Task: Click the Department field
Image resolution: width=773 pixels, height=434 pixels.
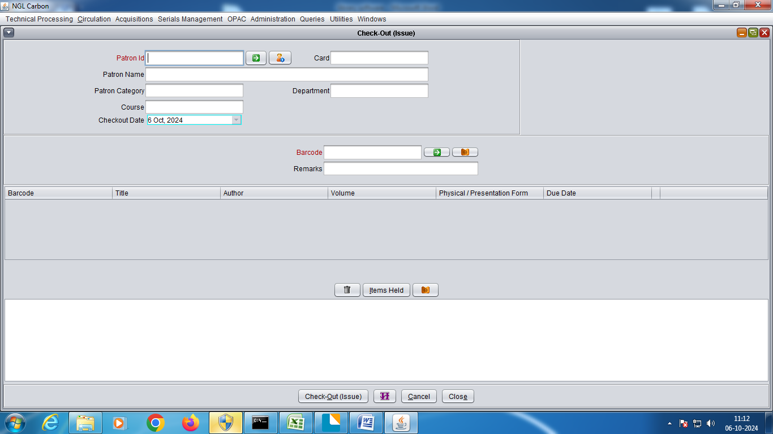Action: tap(379, 90)
